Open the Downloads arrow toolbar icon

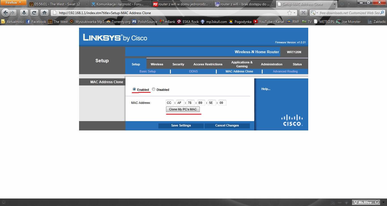24,13
